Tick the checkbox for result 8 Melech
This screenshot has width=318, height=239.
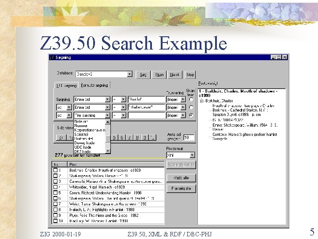55,209
